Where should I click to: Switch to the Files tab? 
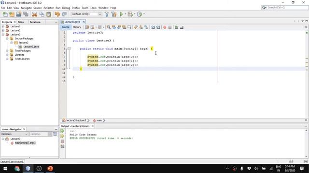click(21, 22)
